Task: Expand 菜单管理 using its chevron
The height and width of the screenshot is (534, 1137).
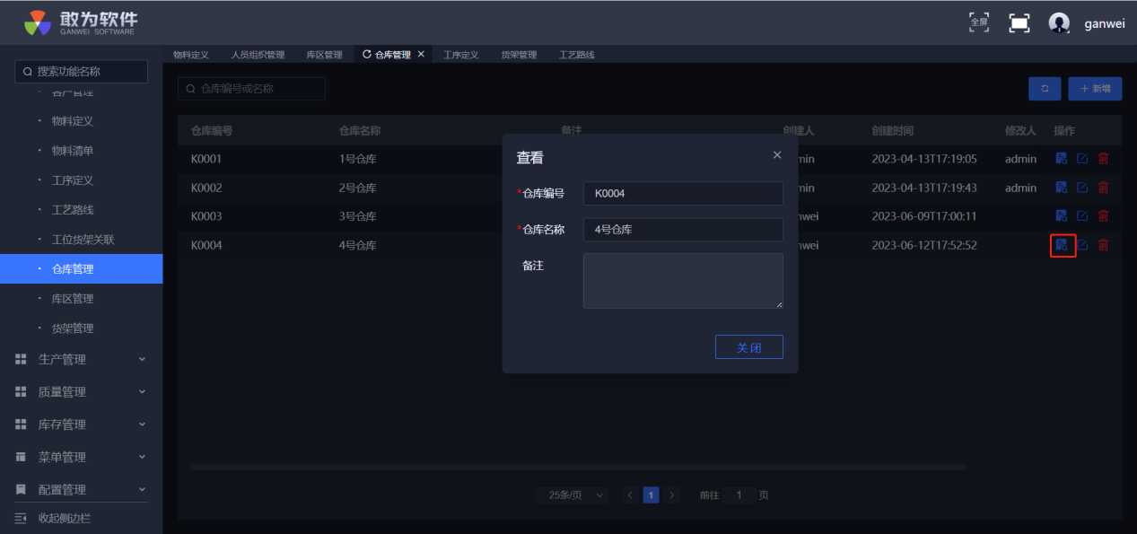Action: [x=142, y=458]
